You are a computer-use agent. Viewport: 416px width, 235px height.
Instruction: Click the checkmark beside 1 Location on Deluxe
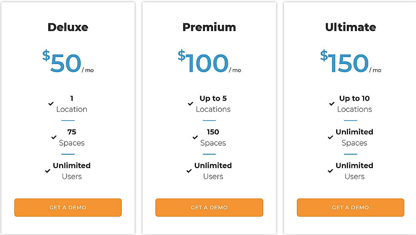click(51, 104)
